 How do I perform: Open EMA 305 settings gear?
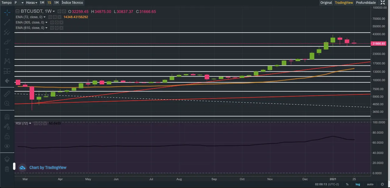pos(57,22)
